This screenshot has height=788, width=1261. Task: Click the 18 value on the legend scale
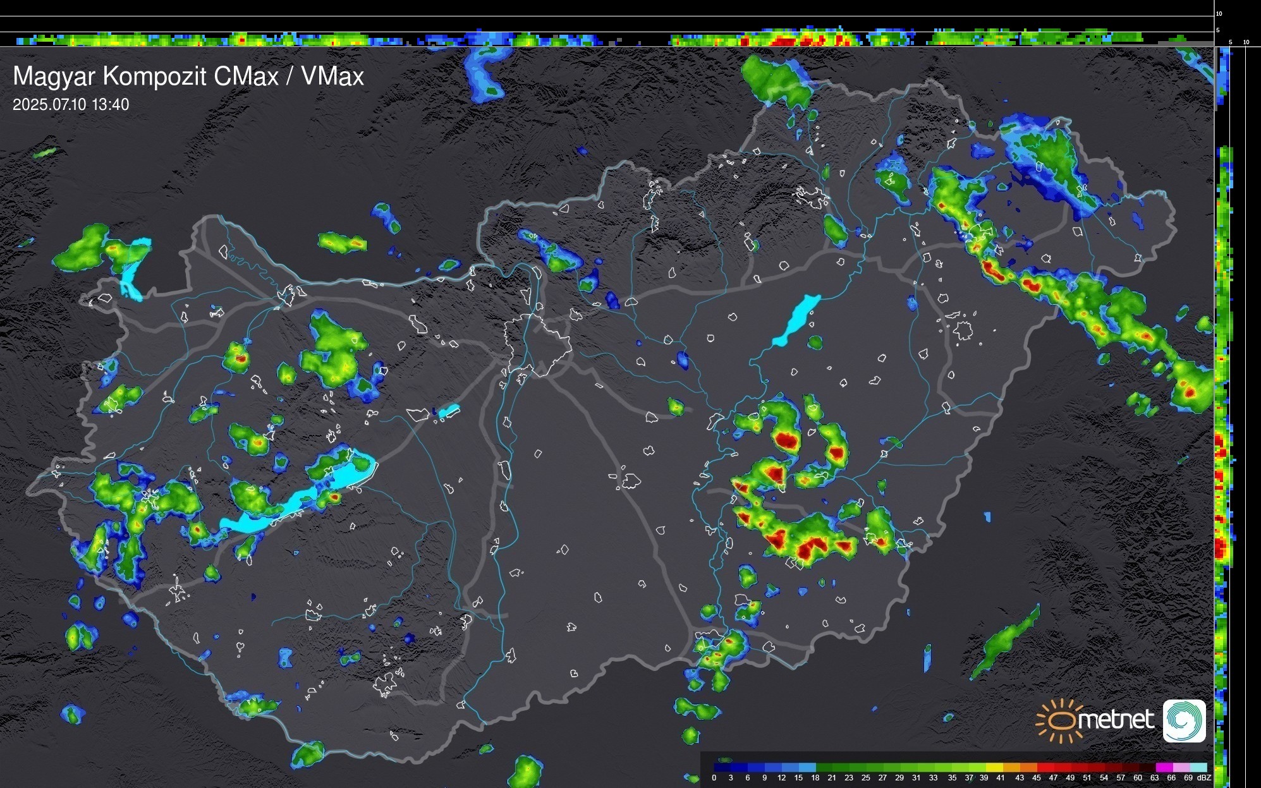(815, 778)
